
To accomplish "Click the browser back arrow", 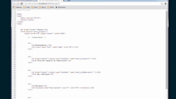I will [x=14, y=4].
